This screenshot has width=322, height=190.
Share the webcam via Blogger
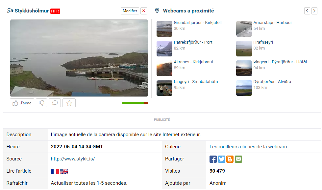tap(230, 159)
